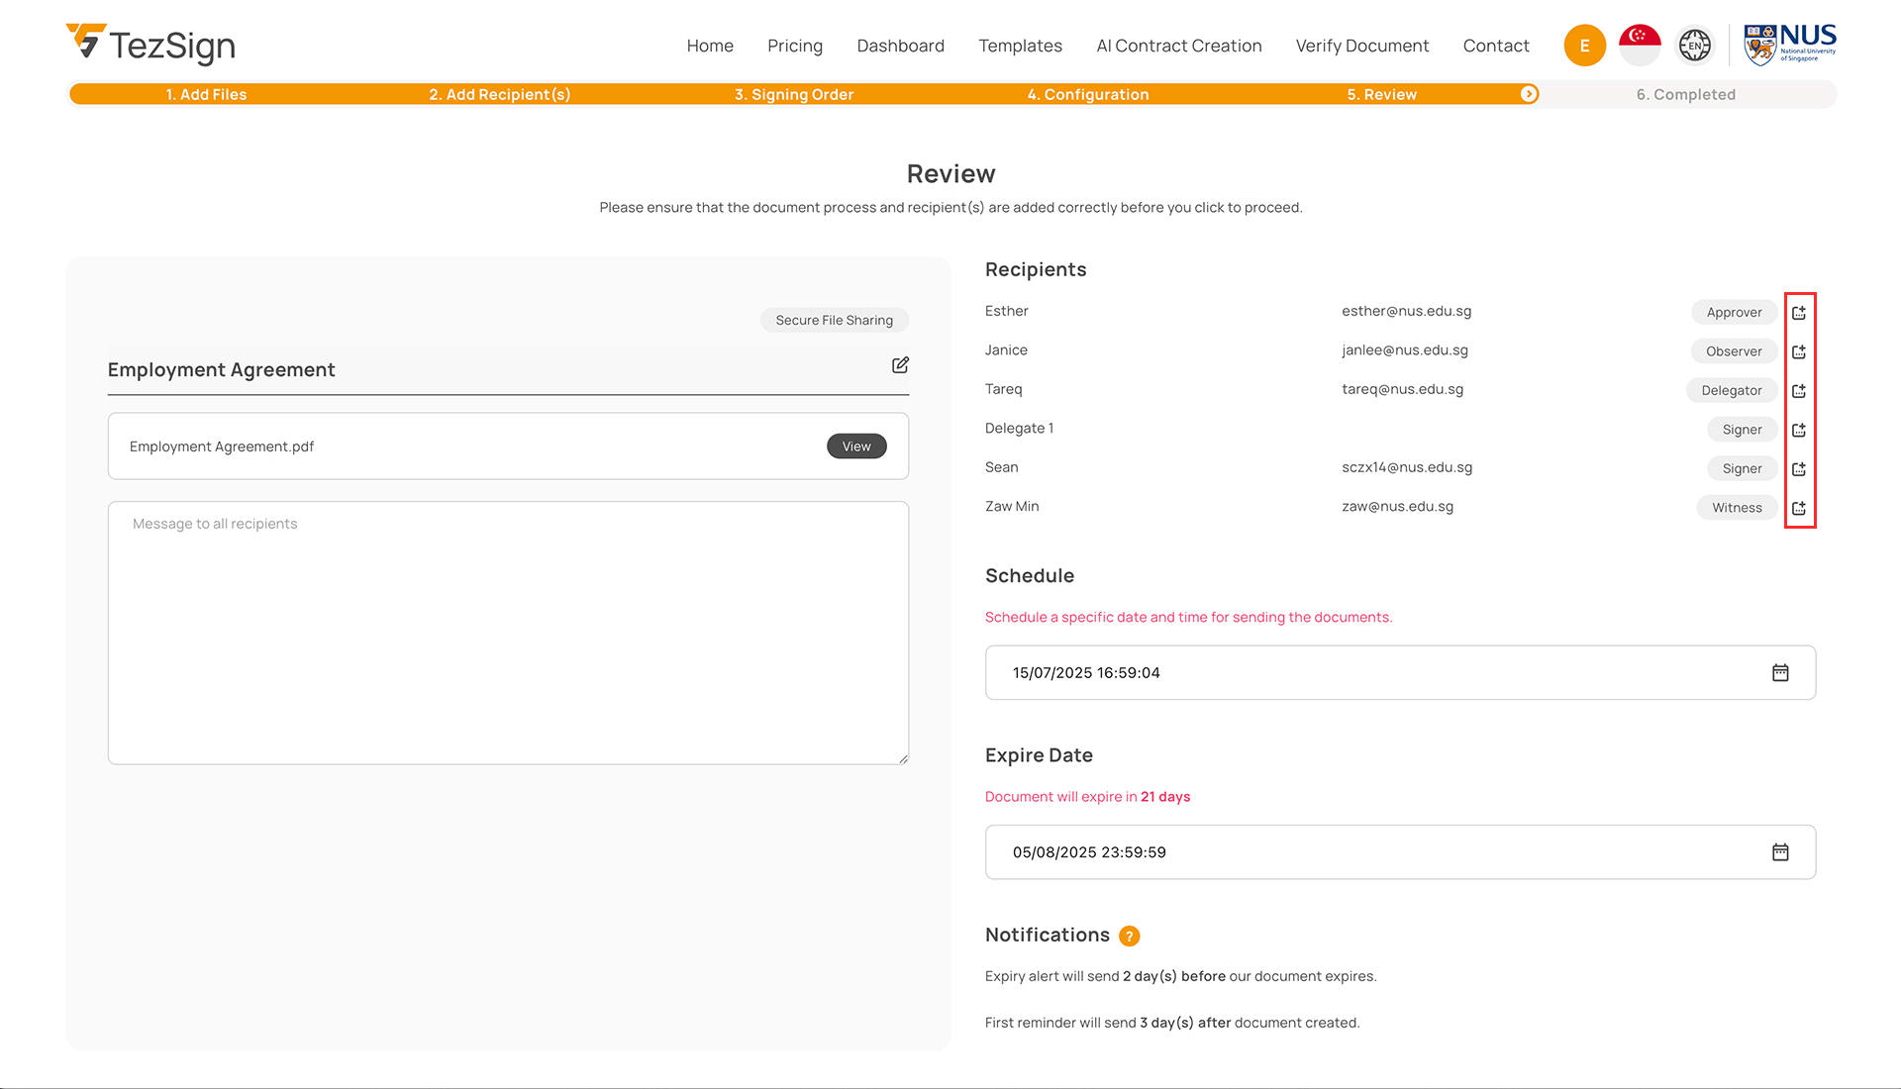Click the icon next to Esther's Approver tag
This screenshot has height=1089, width=1901.
point(1799,313)
